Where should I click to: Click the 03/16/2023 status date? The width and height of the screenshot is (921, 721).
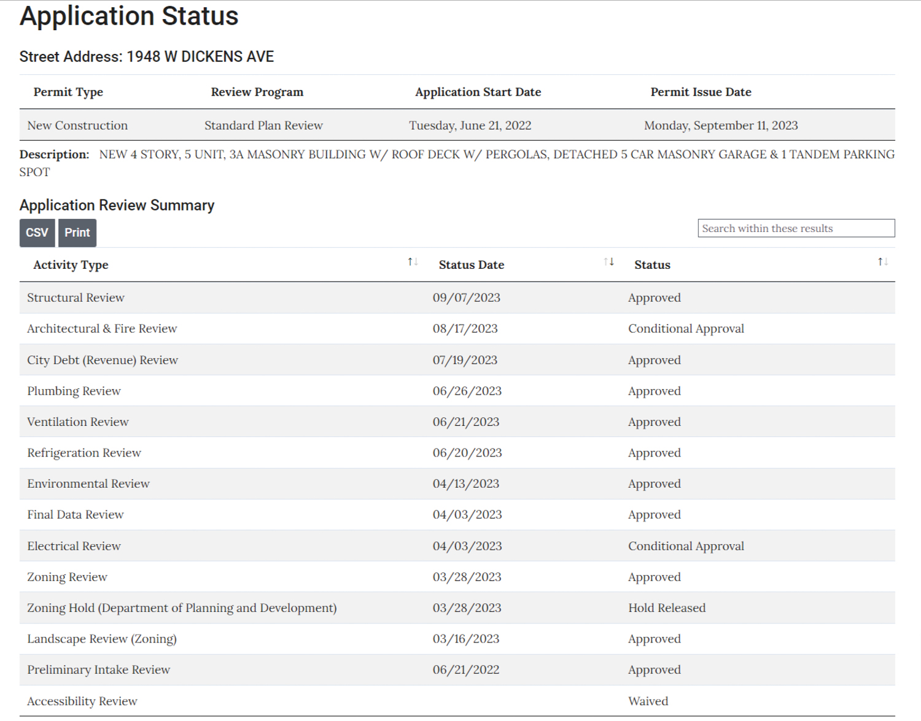[x=466, y=639]
